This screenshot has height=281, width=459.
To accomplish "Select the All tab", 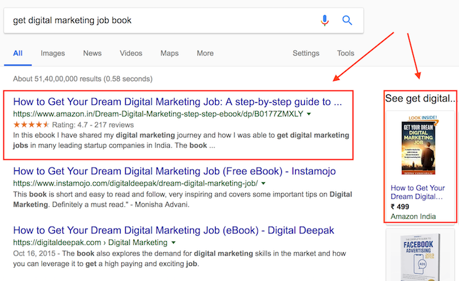I will [x=18, y=53].
